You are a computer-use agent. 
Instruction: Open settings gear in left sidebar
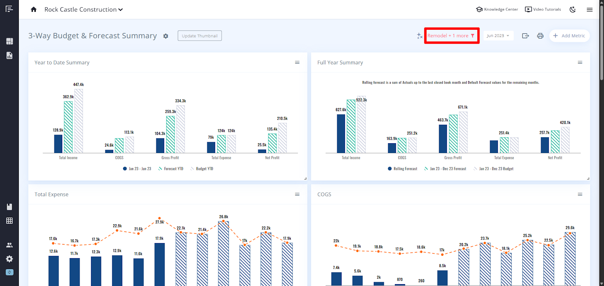coord(9,259)
